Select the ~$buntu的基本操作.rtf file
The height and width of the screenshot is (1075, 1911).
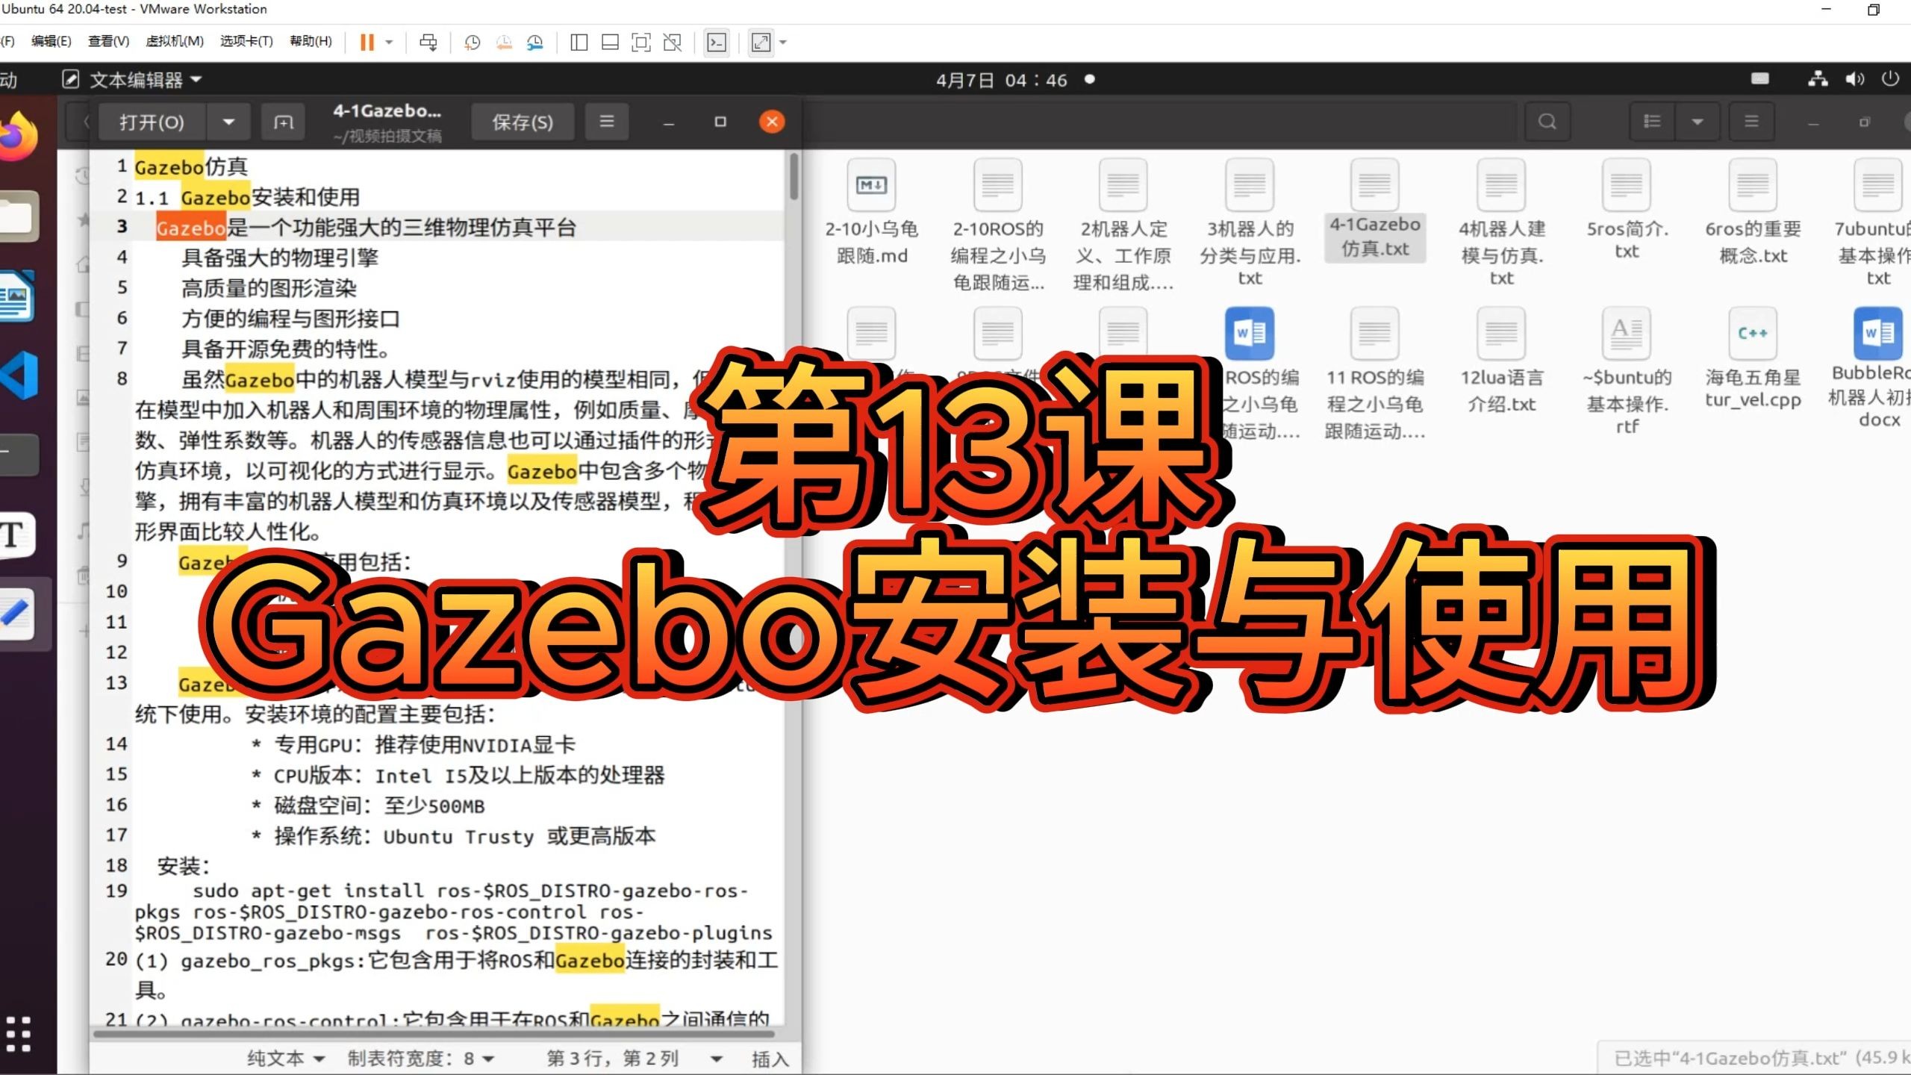[1627, 372]
